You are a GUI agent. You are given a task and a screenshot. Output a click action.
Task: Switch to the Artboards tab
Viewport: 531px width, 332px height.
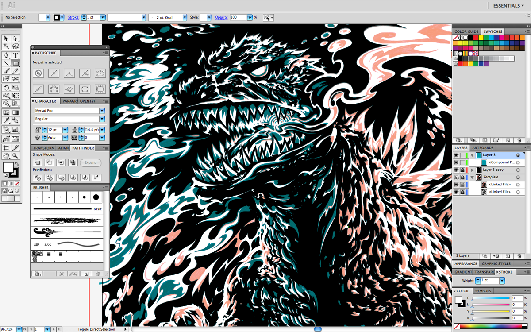(483, 148)
